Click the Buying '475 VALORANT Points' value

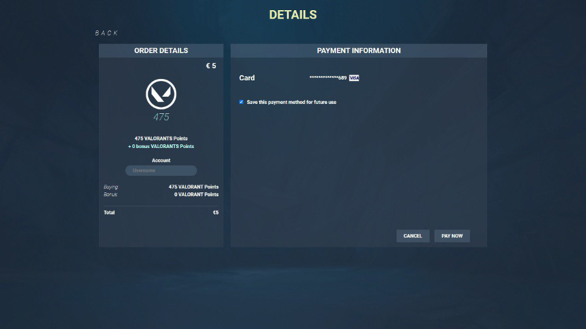194,187
